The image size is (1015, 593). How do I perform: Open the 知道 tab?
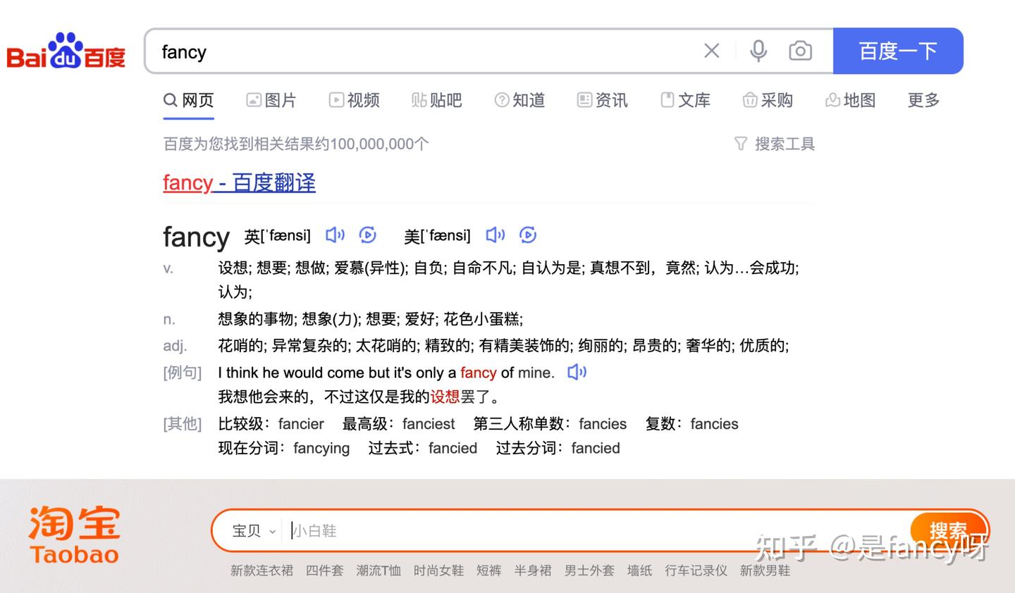520,100
